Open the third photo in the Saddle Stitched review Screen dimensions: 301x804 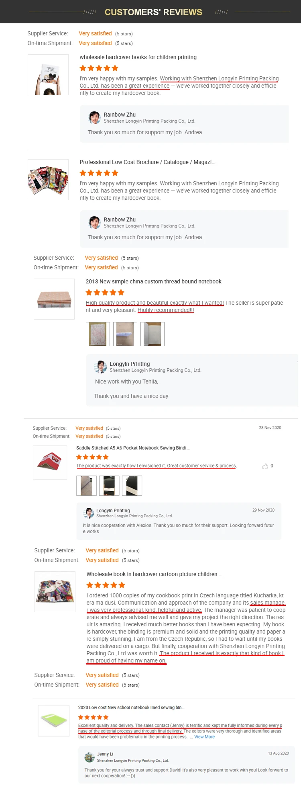click(x=132, y=486)
